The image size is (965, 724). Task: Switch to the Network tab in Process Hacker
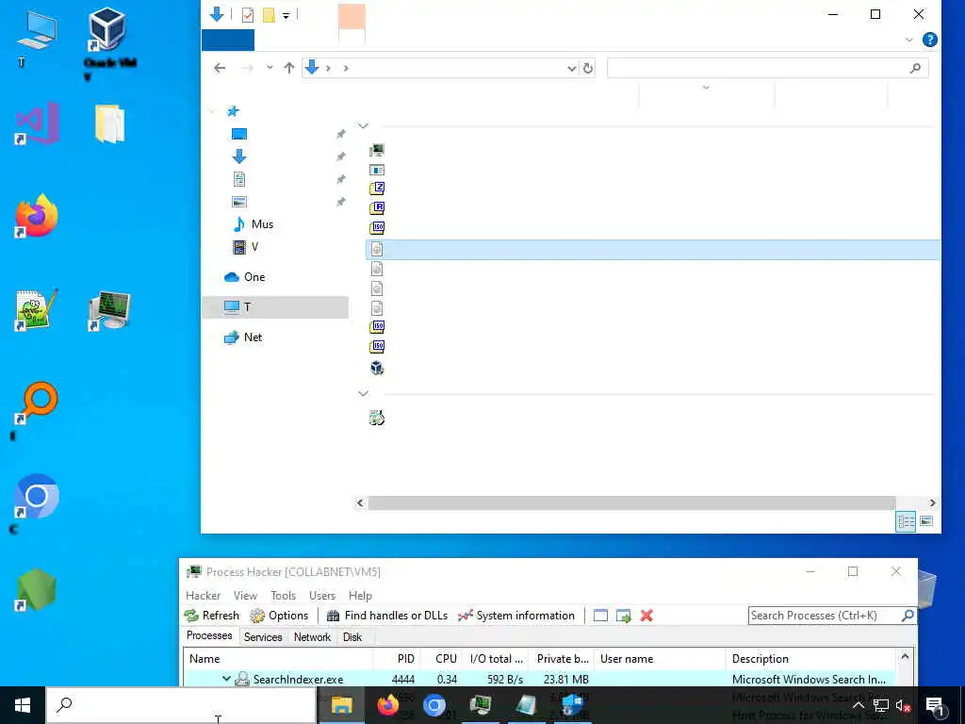[x=312, y=636]
